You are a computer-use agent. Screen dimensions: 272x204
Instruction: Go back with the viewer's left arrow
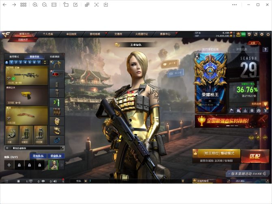pos(5,5)
